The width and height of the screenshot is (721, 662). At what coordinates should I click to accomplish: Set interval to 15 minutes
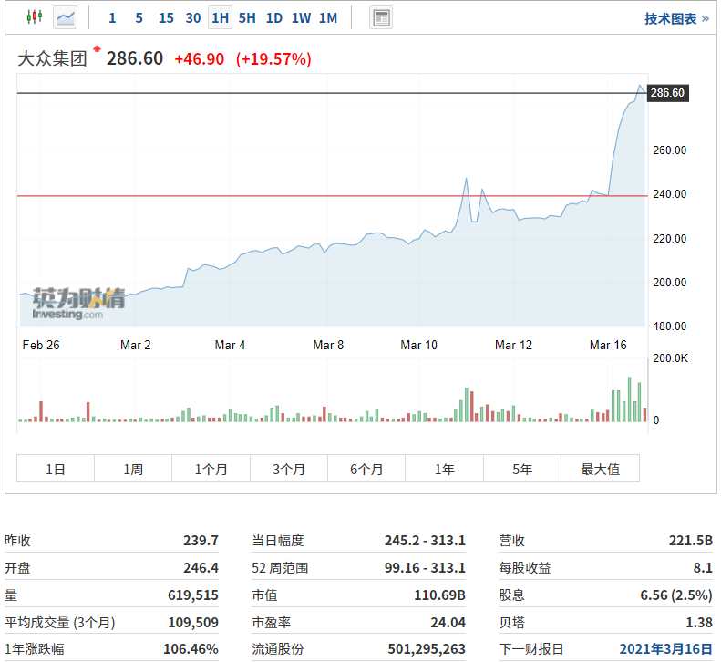(x=166, y=17)
